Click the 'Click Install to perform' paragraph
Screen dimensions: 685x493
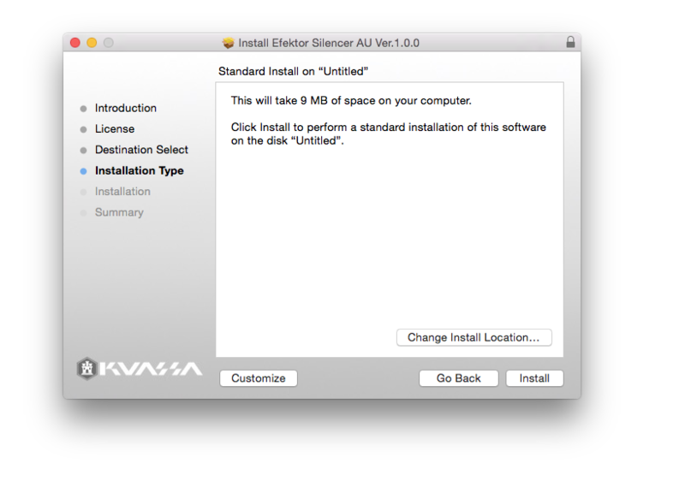[x=389, y=134]
